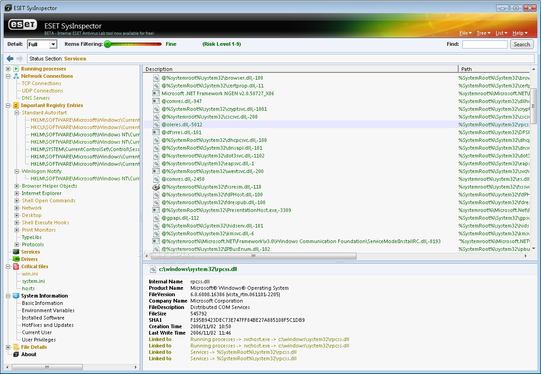Click the Running processes play icon

(x=16, y=69)
